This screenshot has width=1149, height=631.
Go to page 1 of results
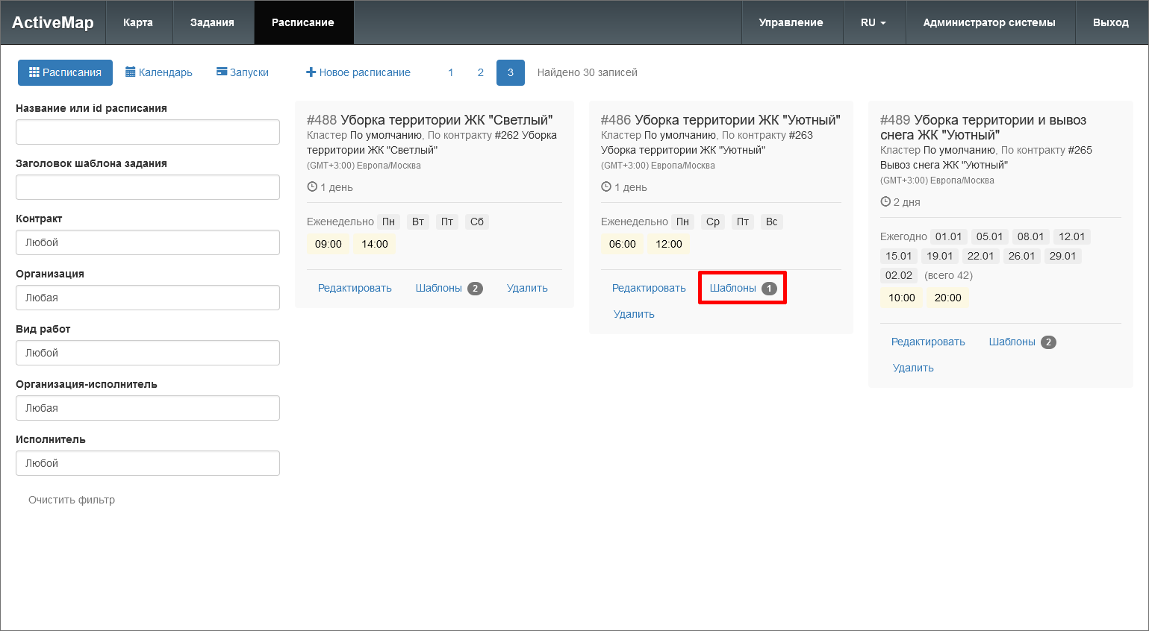[451, 72]
